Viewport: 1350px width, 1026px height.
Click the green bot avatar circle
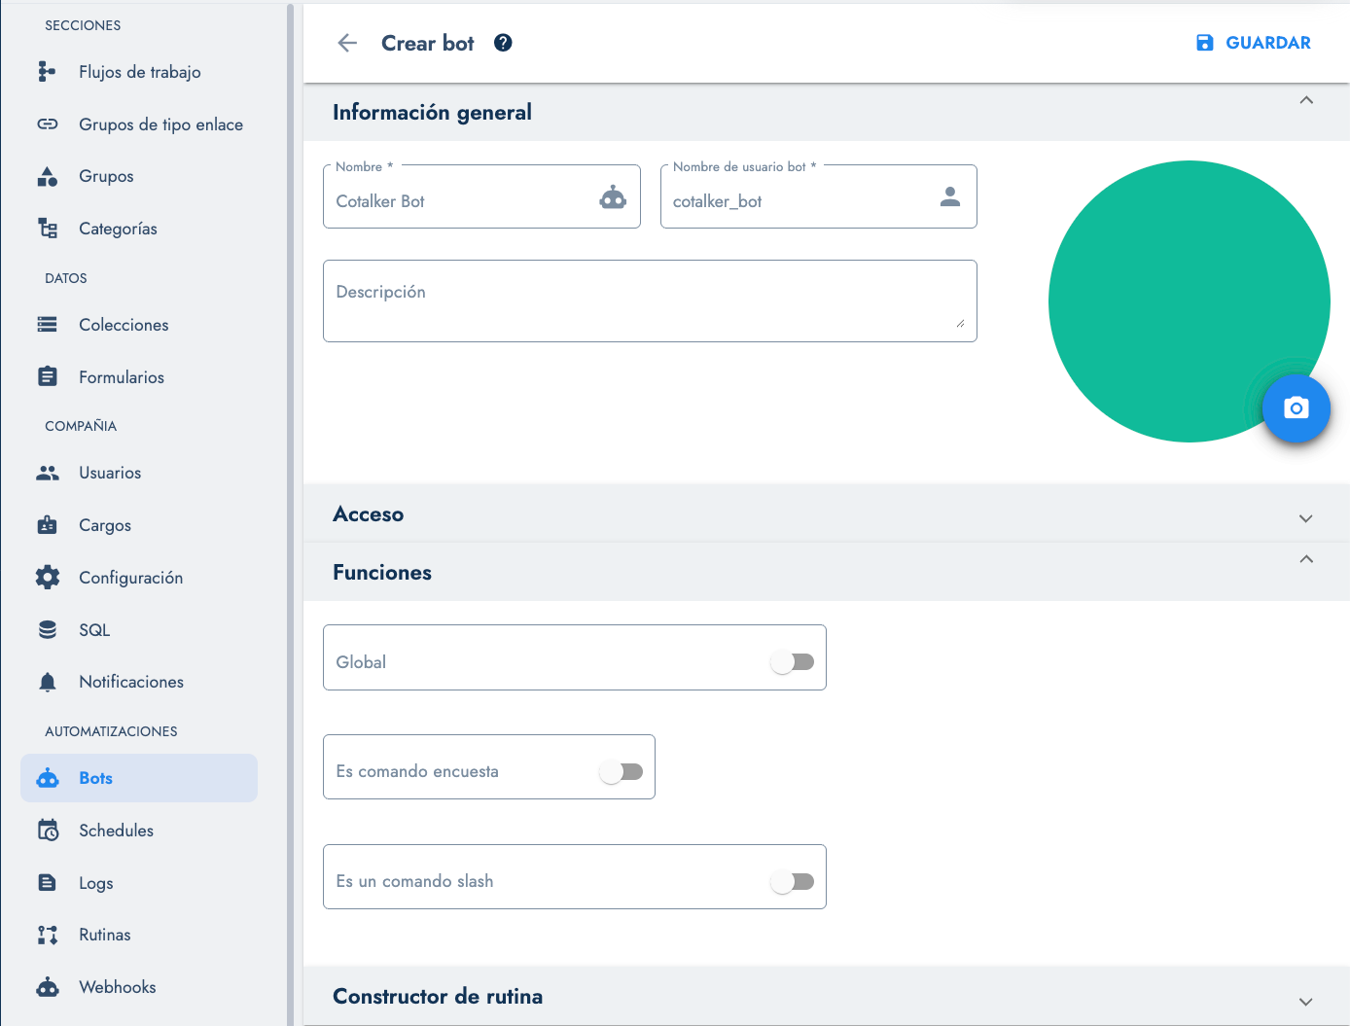[1189, 300]
